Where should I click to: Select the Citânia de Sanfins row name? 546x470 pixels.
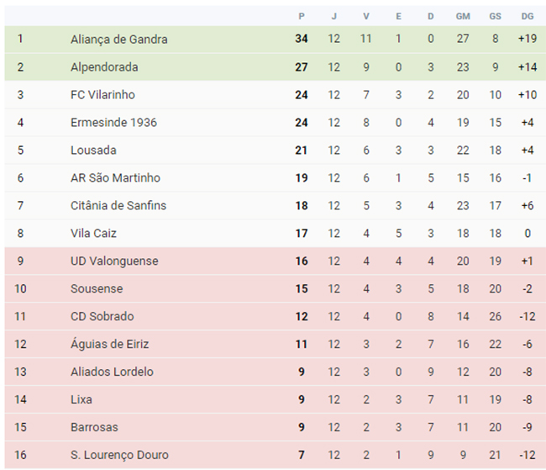click(x=118, y=205)
